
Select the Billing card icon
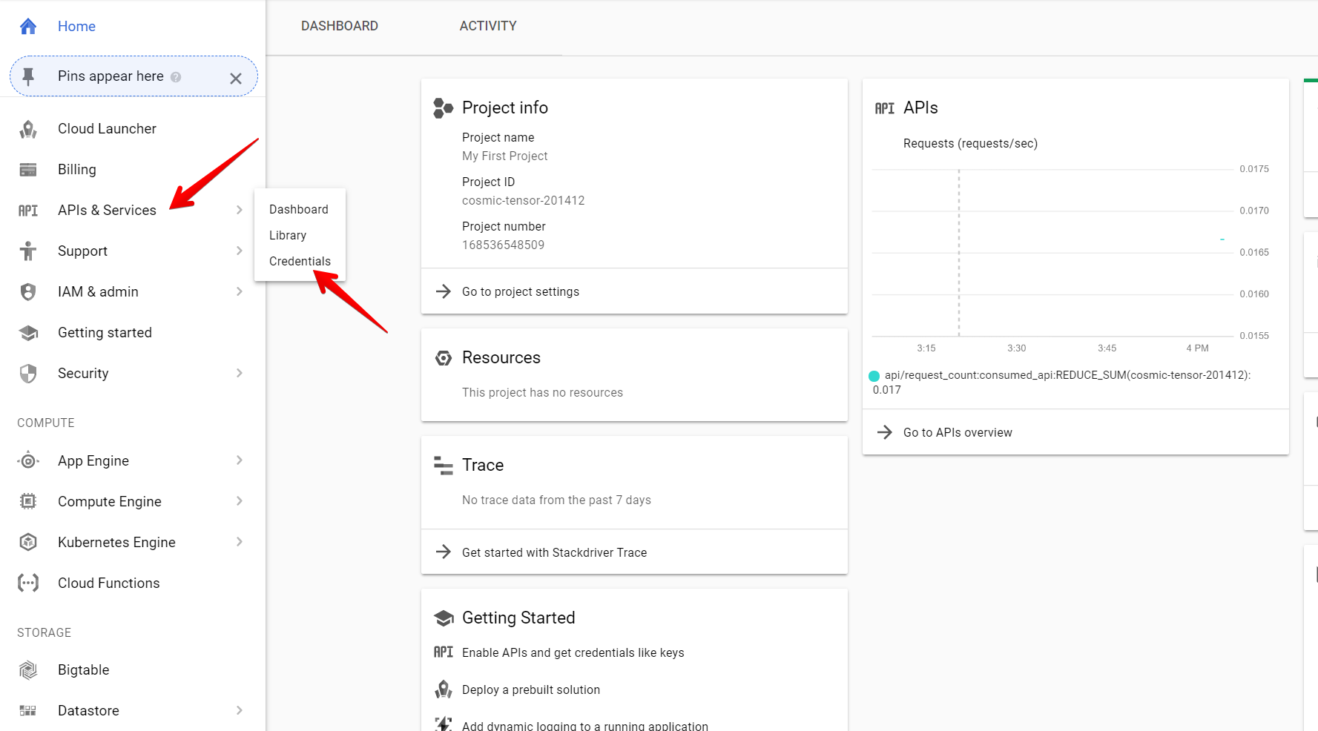click(27, 169)
